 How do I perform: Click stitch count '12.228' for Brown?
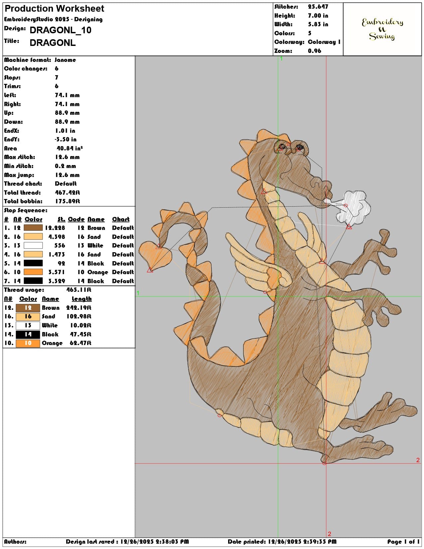[x=55, y=228]
